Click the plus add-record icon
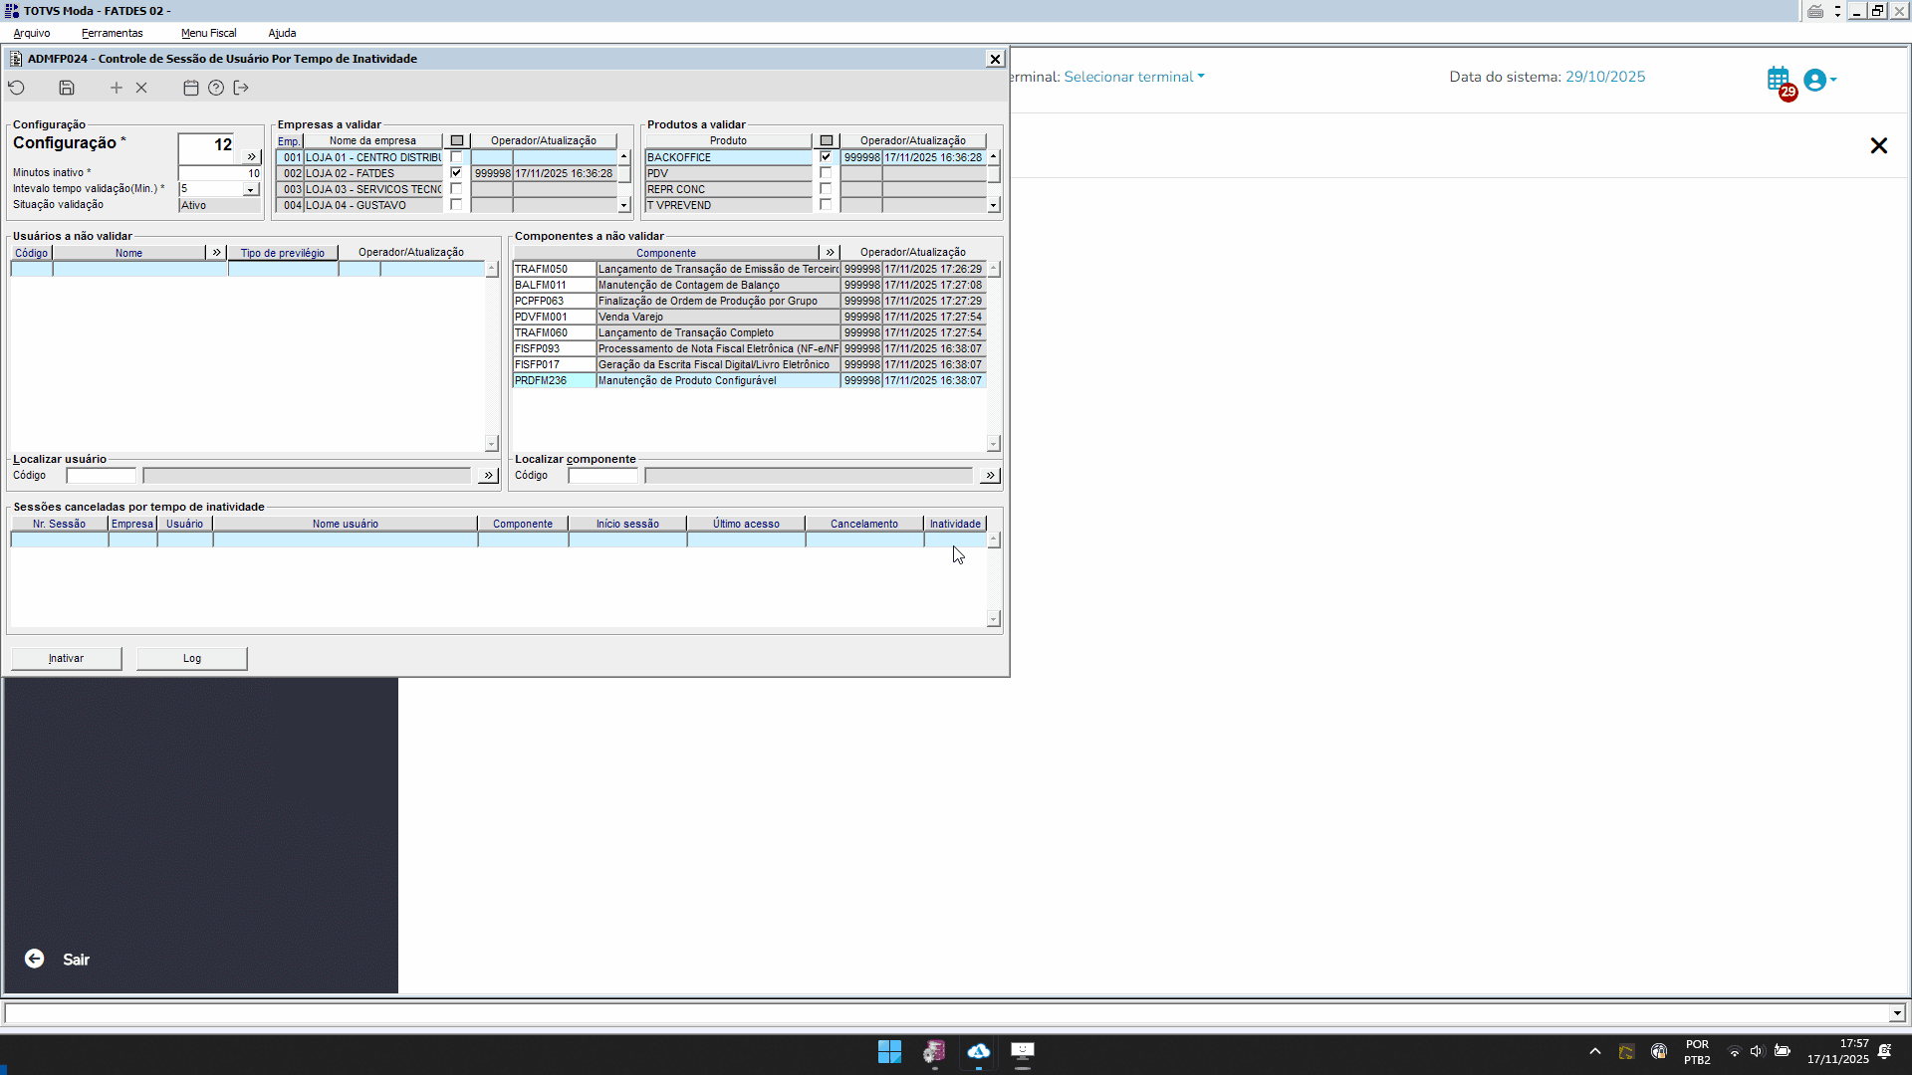This screenshot has width=1912, height=1075. pyautogui.click(x=117, y=88)
